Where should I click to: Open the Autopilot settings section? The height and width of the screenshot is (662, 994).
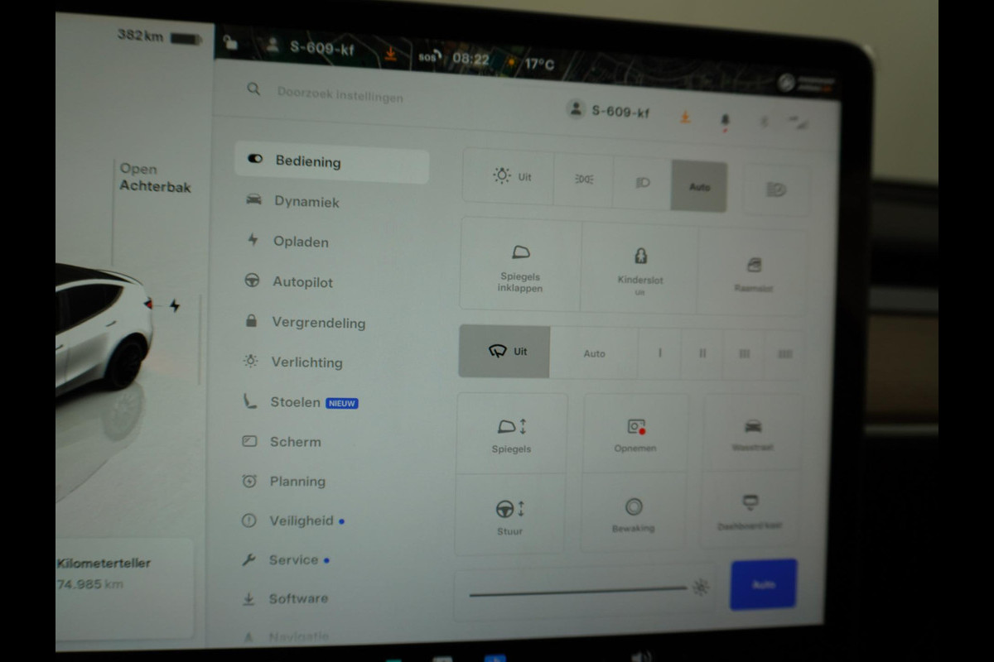pyautogui.click(x=302, y=282)
